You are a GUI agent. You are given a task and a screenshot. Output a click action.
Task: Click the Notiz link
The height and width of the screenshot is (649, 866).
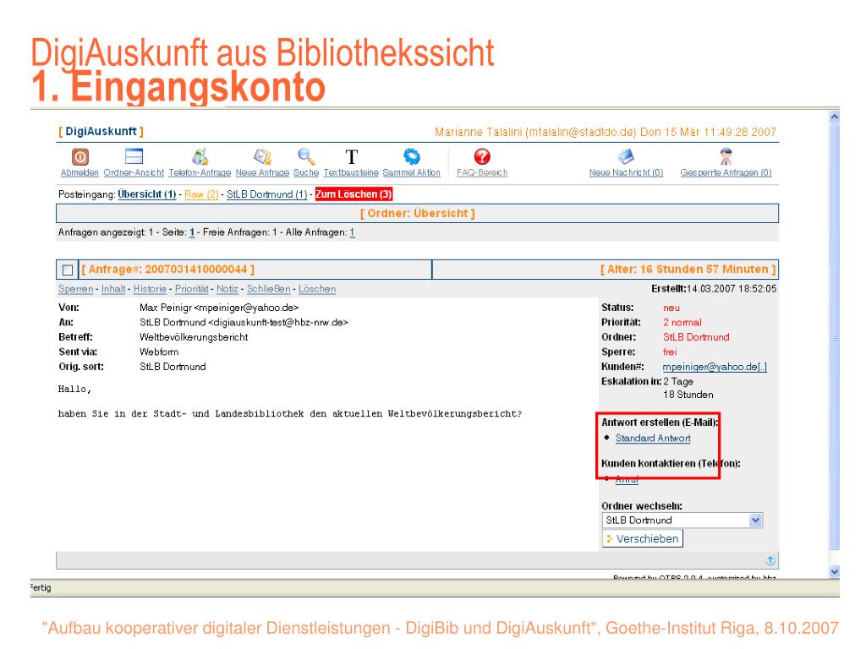227,289
